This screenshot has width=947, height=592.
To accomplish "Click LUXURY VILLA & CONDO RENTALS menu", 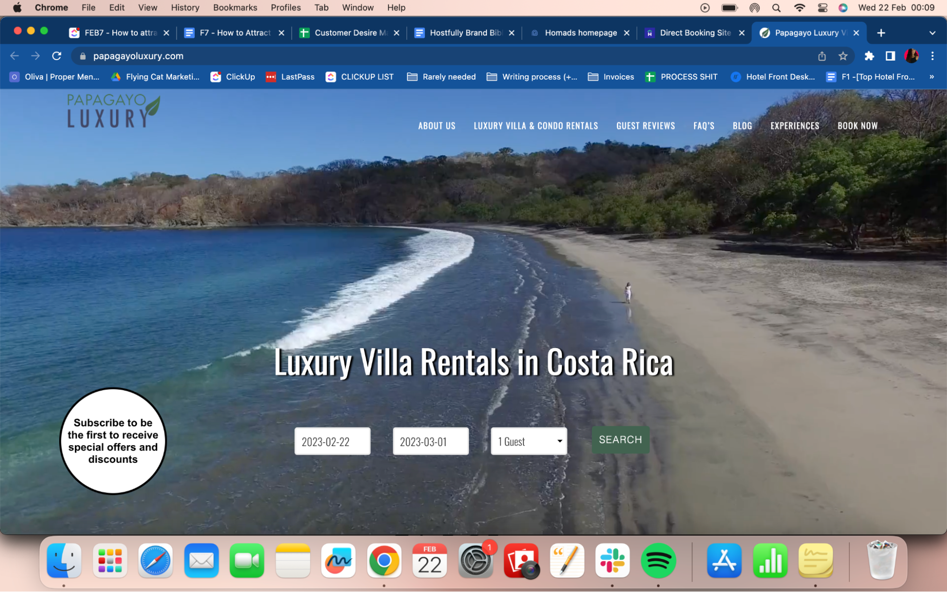I will (536, 126).
